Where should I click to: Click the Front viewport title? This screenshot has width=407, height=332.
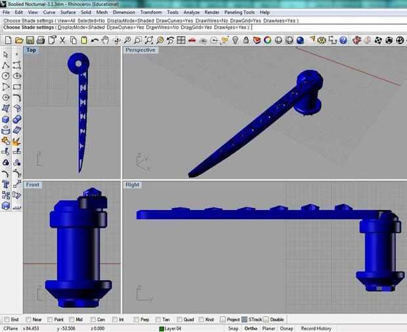coord(33,184)
